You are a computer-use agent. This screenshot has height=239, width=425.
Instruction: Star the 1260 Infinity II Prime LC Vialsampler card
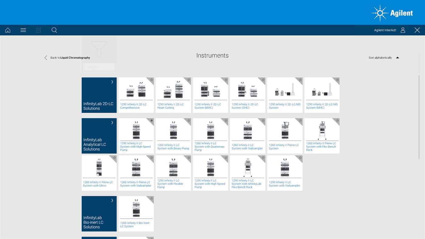point(151,158)
